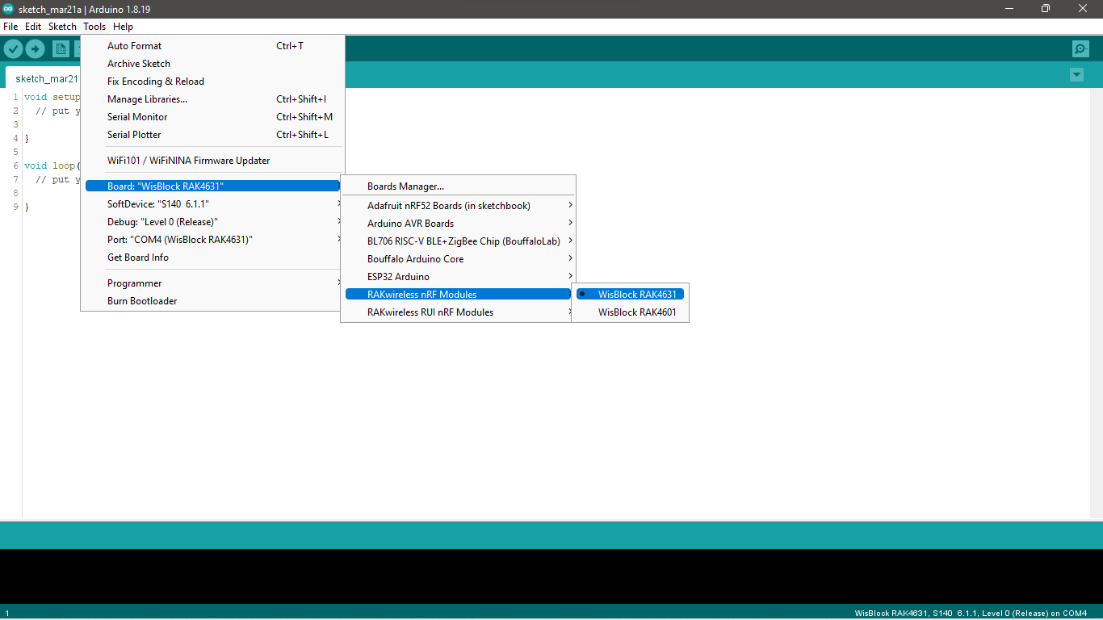Minimize the Arduino window
Image resolution: width=1103 pixels, height=620 pixels.
(1009, 9)
